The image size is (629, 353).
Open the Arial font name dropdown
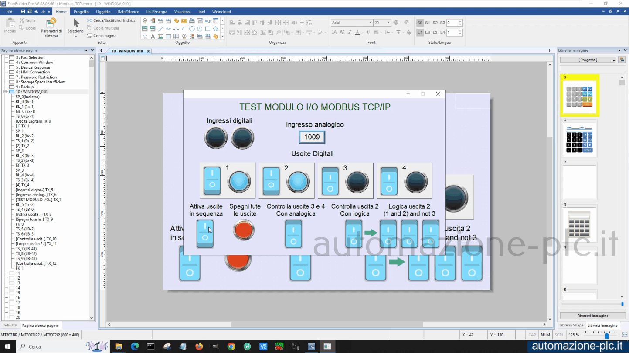click(x=370, y=23)
